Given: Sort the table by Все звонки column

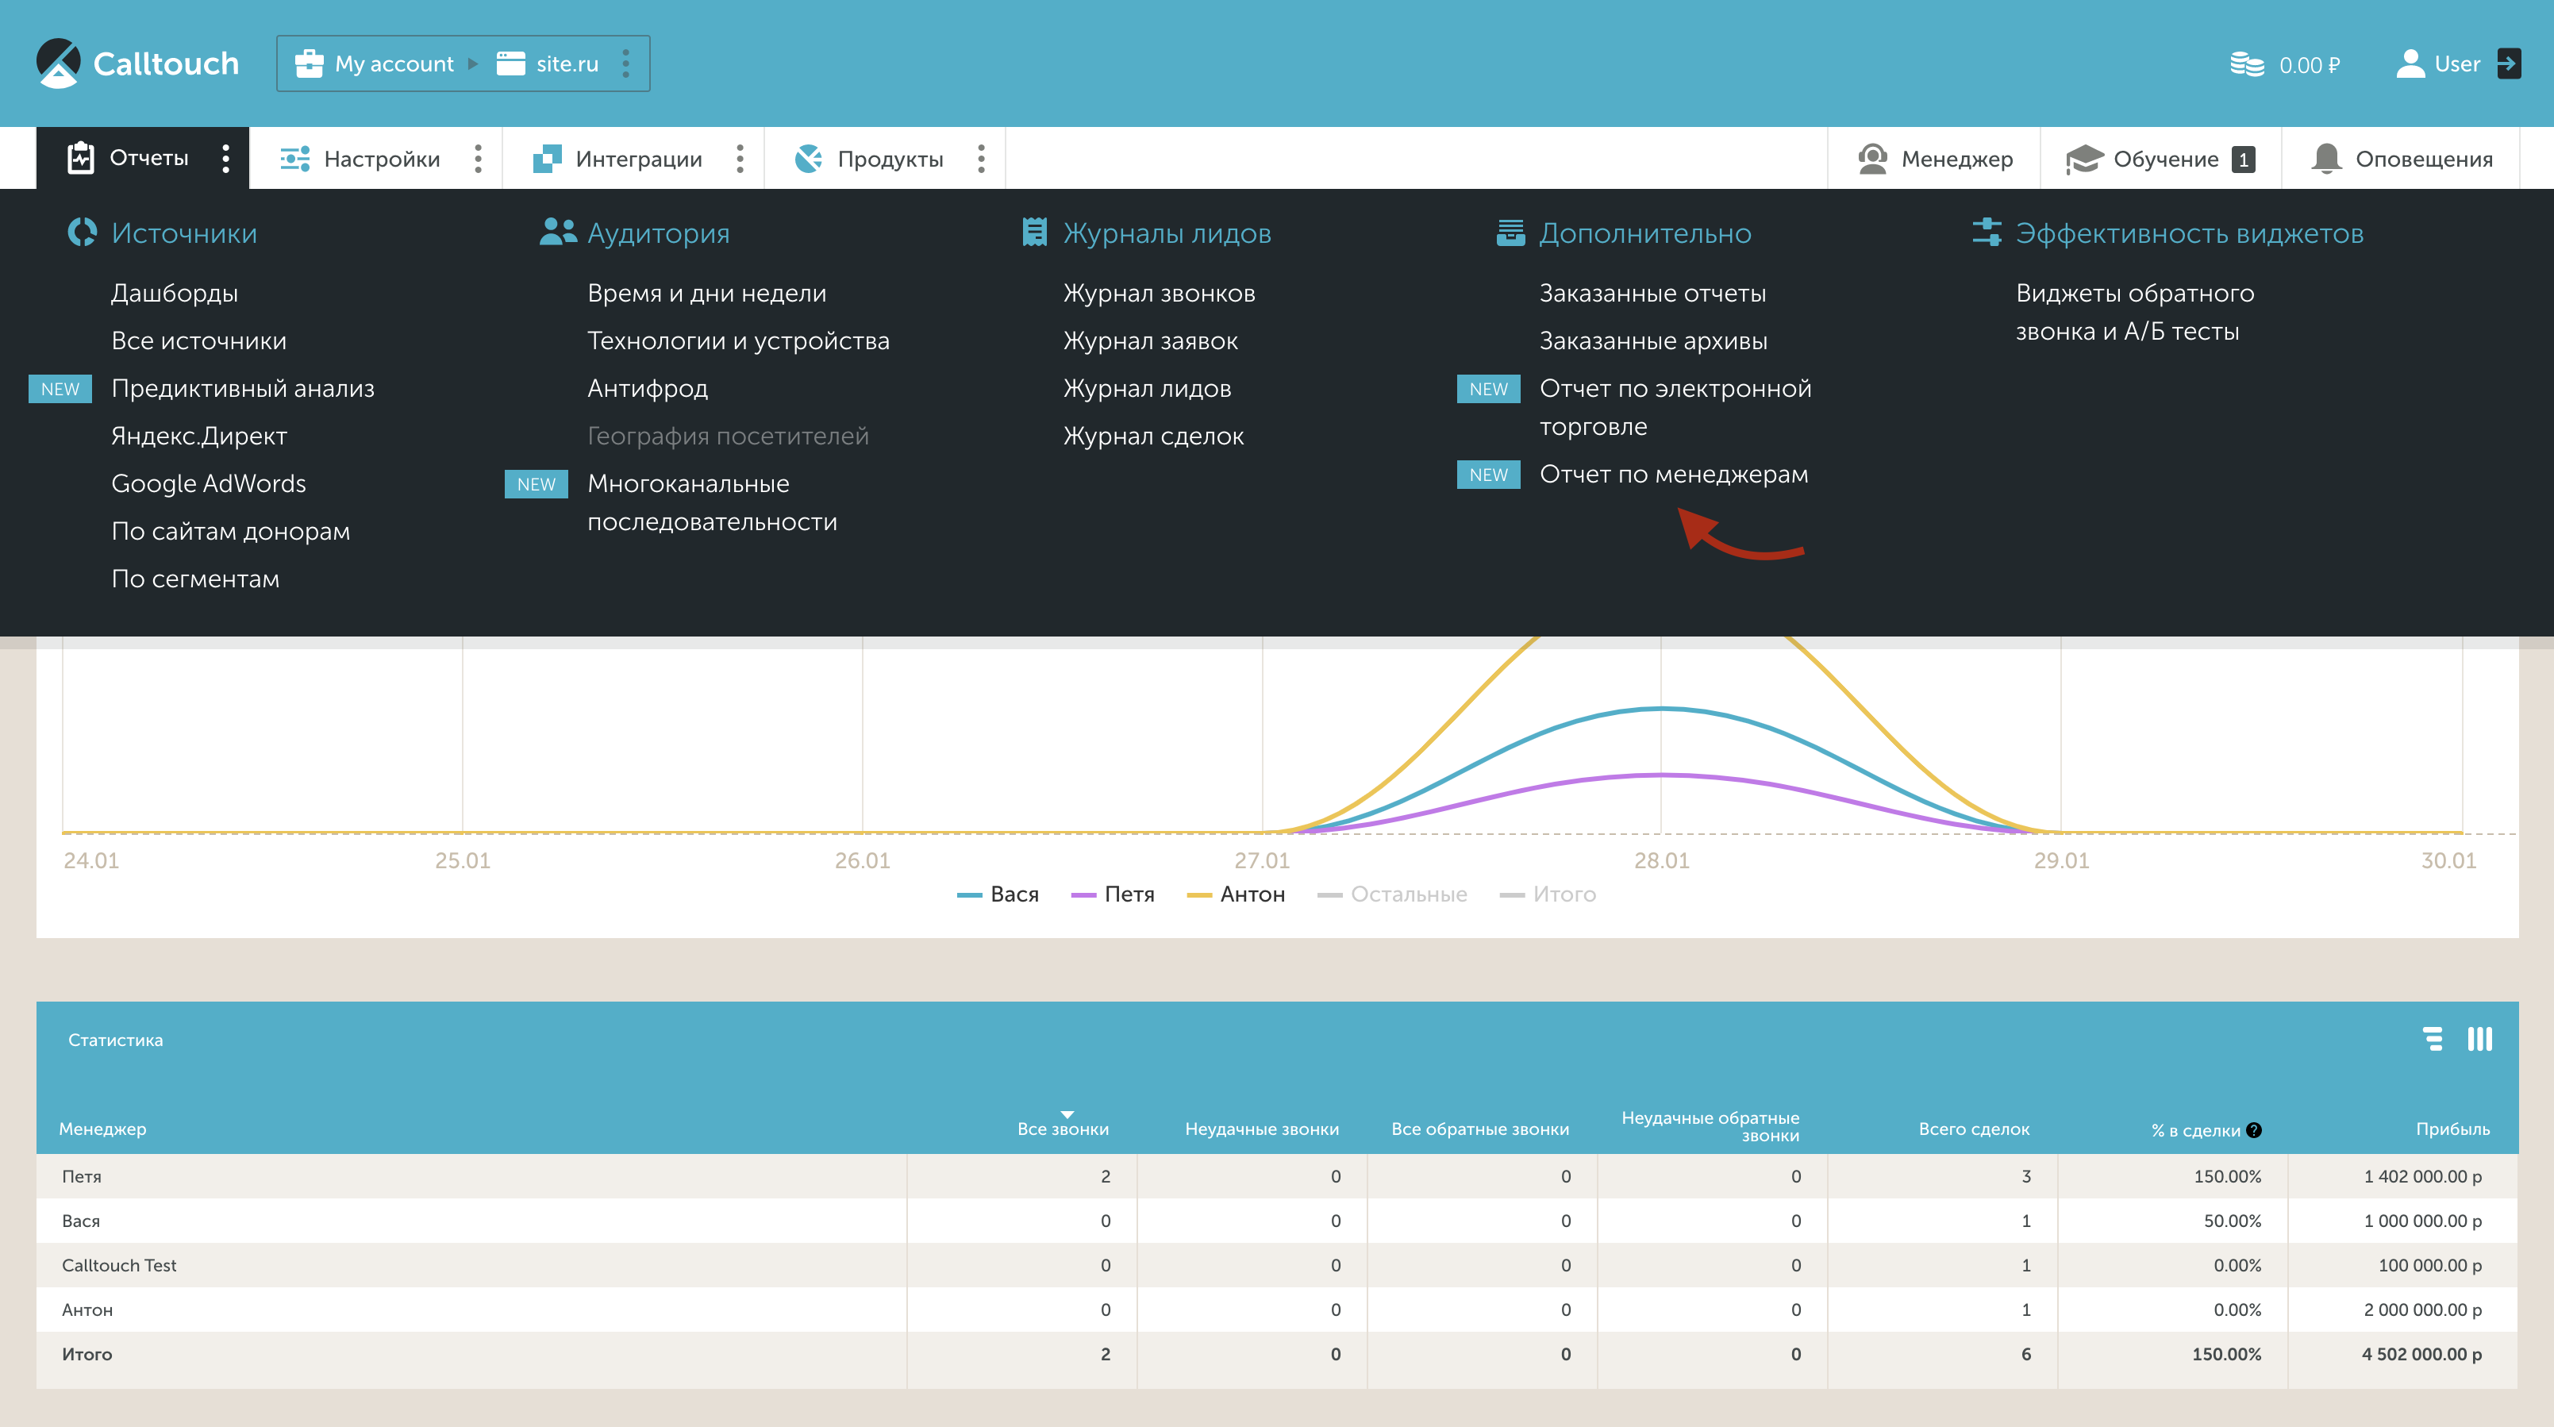Looking at the screenshot, I should [1063, 1129].
